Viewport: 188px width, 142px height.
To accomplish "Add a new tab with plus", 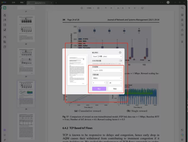I will pos(56,3).
